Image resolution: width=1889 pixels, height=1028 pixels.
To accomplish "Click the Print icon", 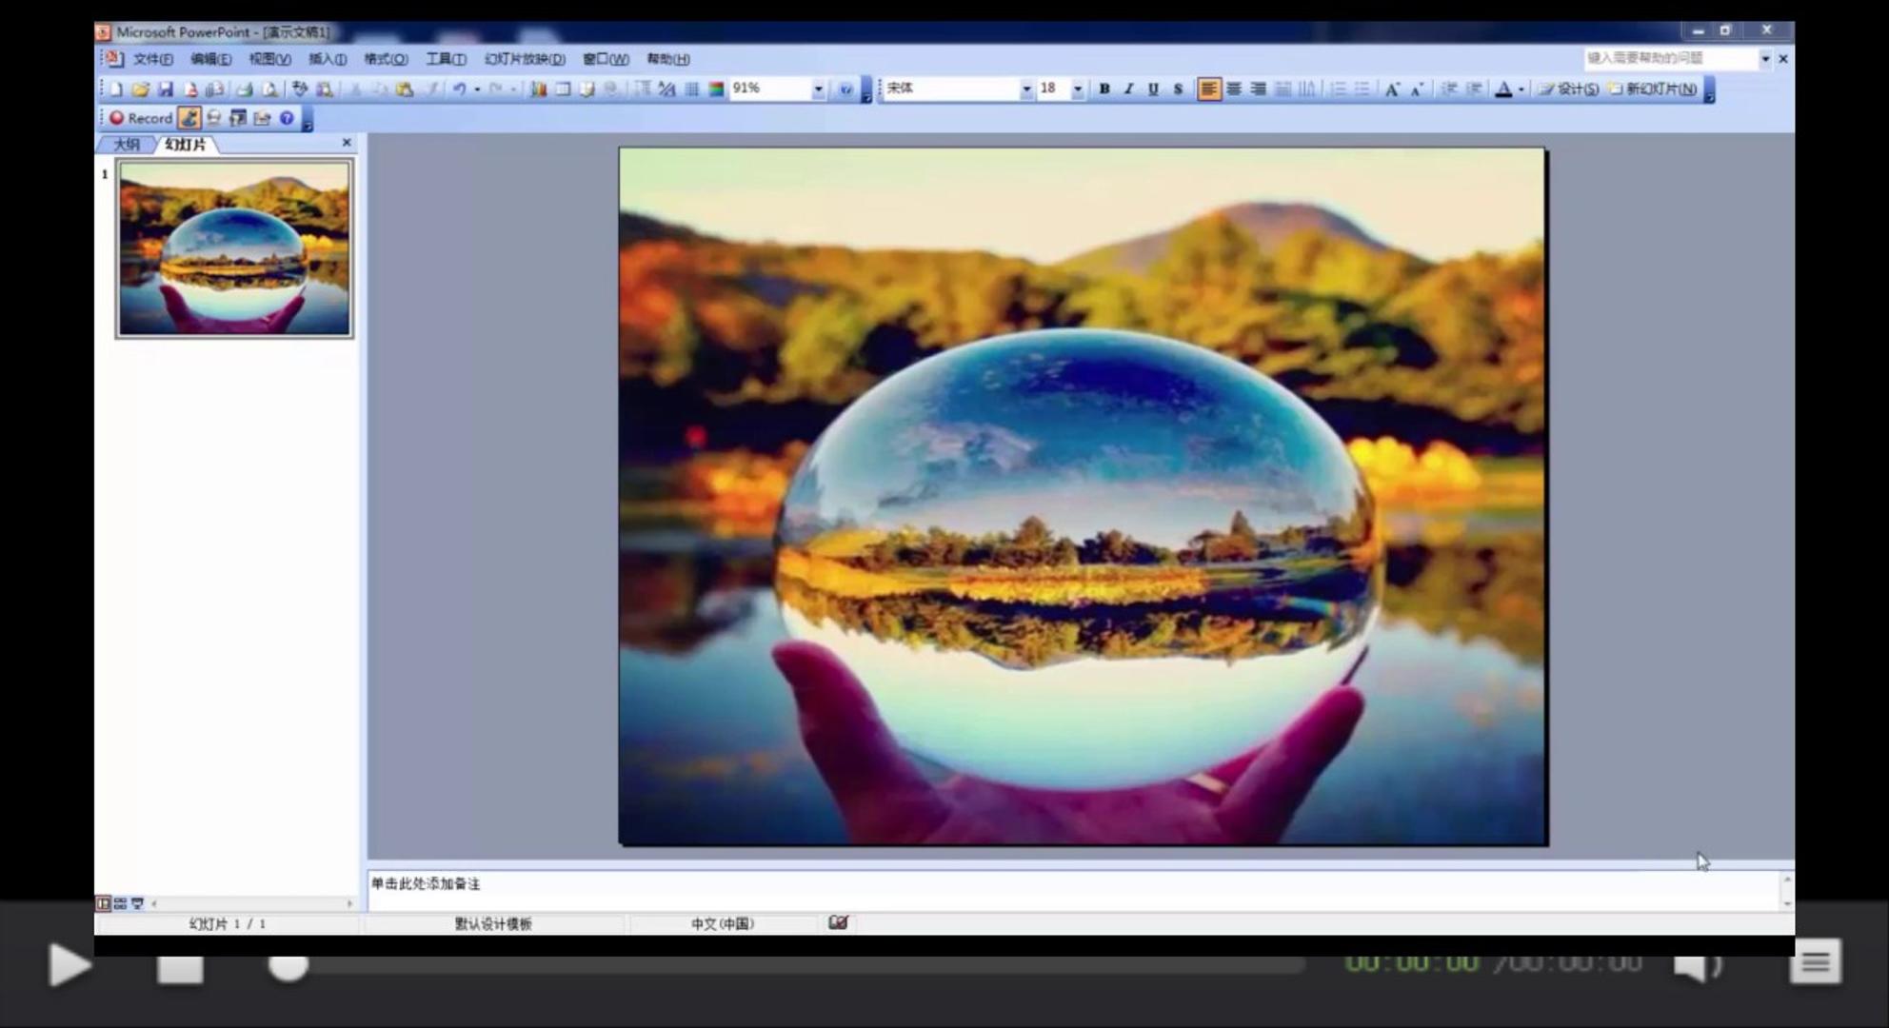I will tap(244, 89).
